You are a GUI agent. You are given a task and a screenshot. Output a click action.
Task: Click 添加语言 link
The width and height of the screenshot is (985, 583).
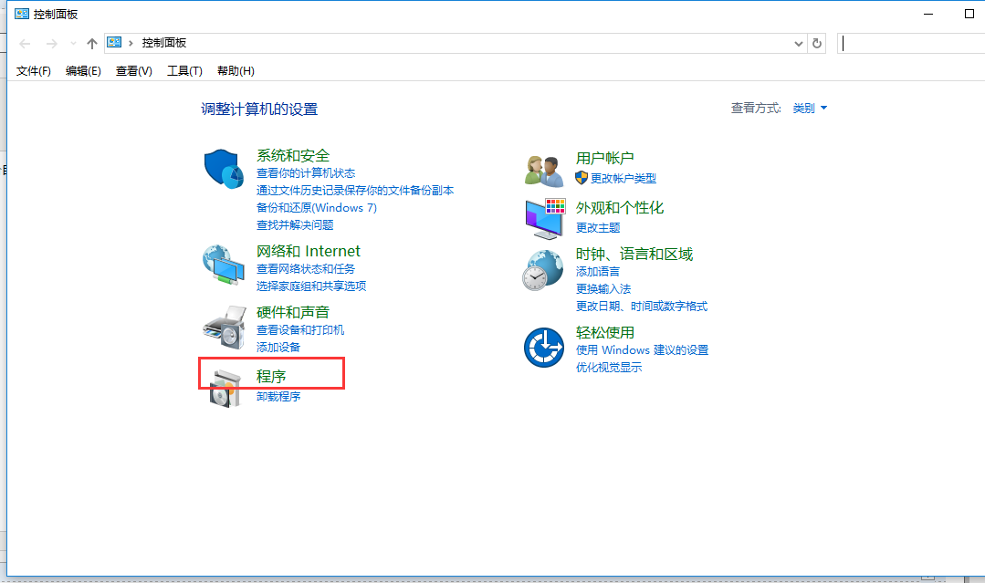(x=597, y=272)
